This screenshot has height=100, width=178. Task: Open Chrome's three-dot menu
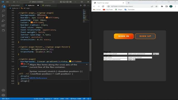coord(175,6)
